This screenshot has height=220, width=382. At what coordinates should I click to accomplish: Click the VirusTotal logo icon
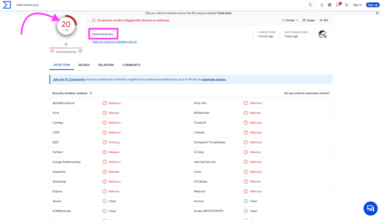point(7,5)
